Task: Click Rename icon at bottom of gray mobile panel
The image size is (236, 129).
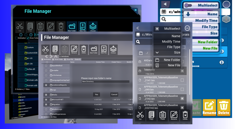Action: coord(174,115)
